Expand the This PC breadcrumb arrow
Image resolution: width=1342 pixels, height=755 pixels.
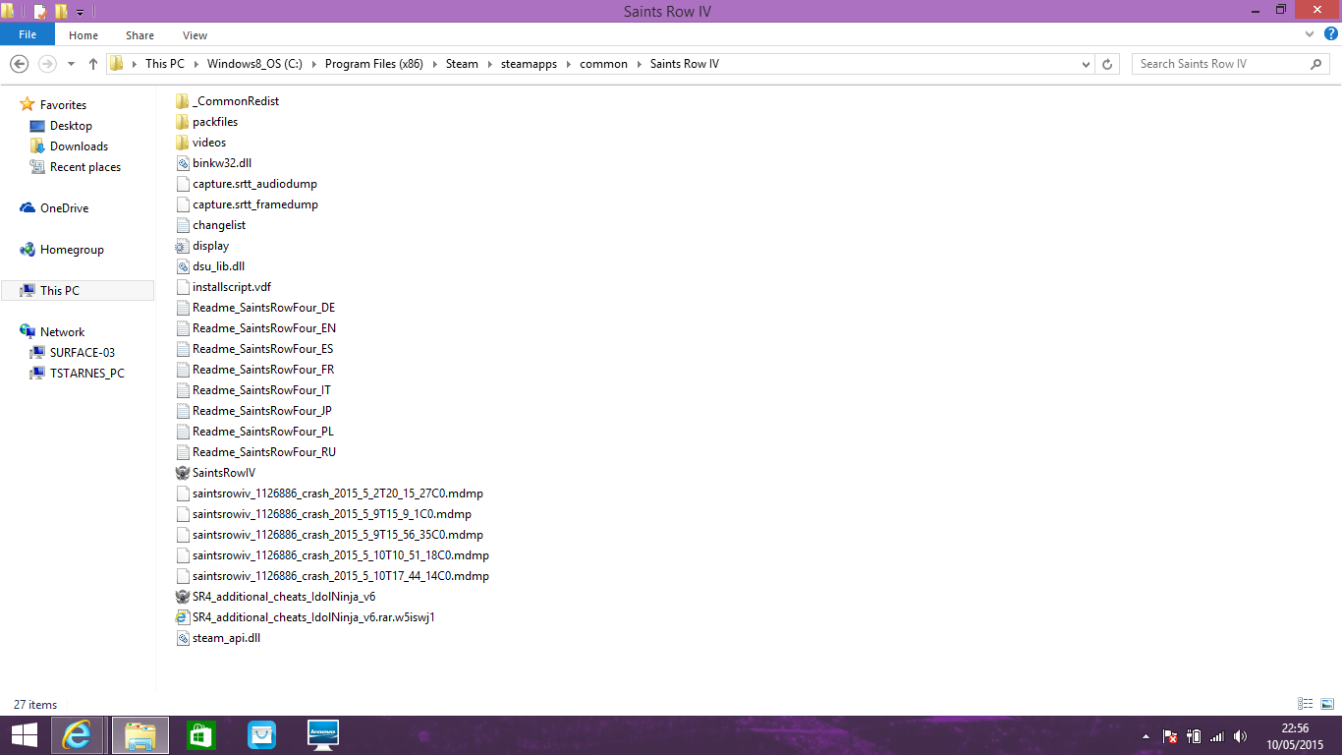coord(195,64)
